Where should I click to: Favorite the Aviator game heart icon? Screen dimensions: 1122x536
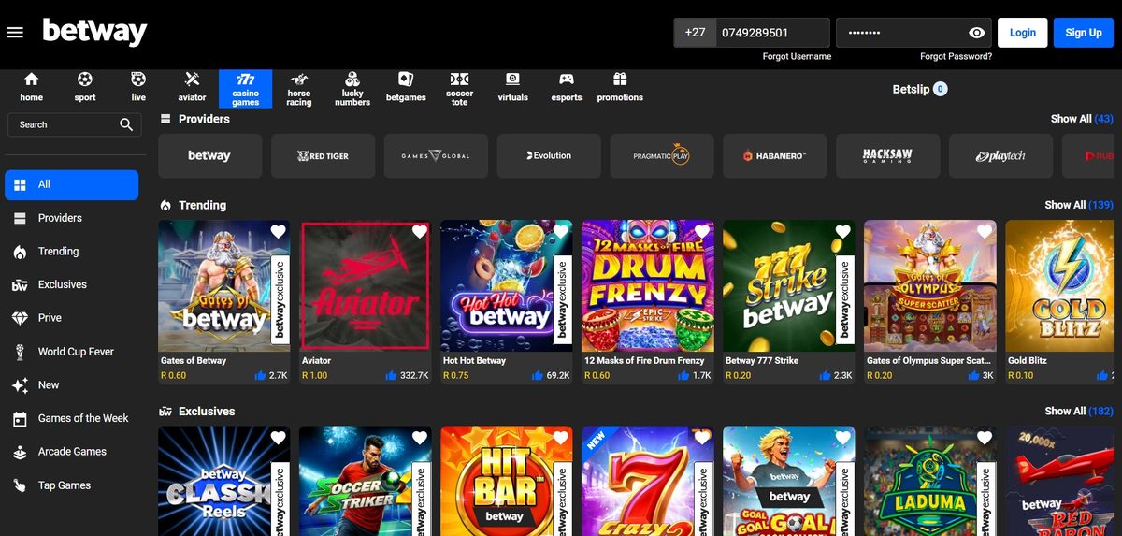pos(419,232)
